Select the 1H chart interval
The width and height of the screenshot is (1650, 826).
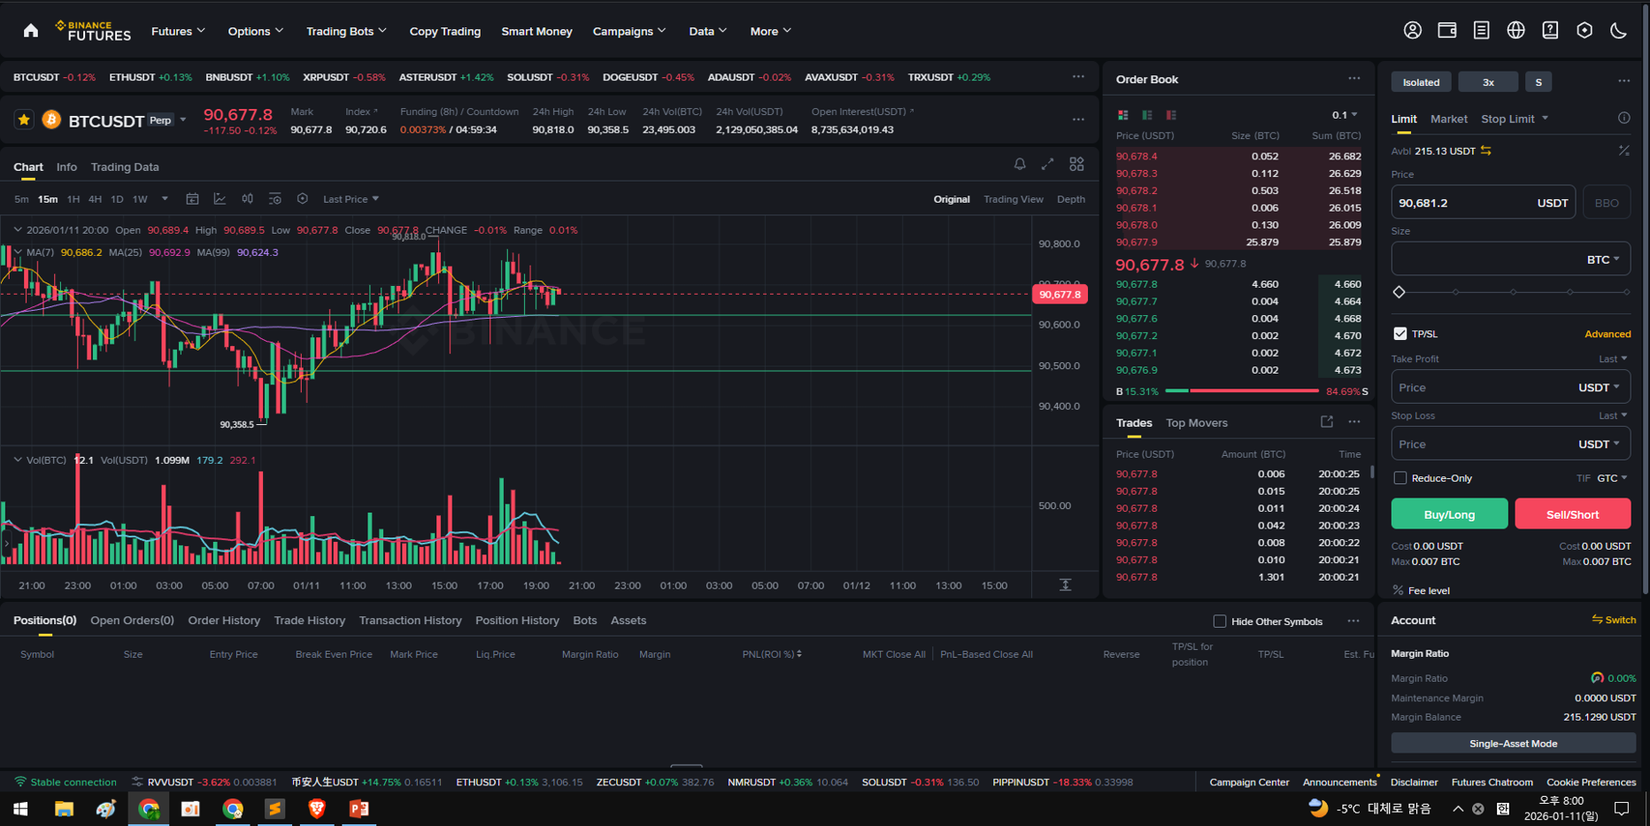coord(73,199)
